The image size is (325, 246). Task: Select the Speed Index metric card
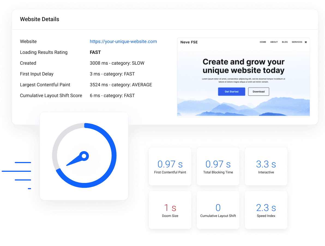[x=266, y=210]
